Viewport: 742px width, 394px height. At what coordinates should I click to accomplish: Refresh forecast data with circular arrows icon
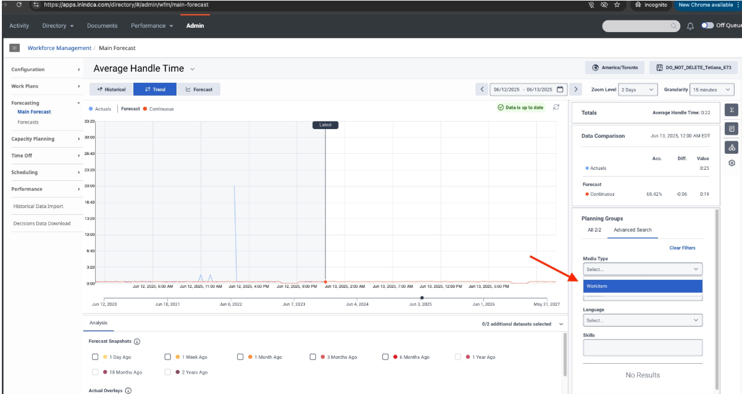point(556,107)
